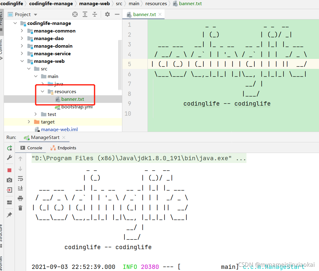This screenshot has height=271, width=319.
Task: Collapse the src folder
Action: coord(29,69)
